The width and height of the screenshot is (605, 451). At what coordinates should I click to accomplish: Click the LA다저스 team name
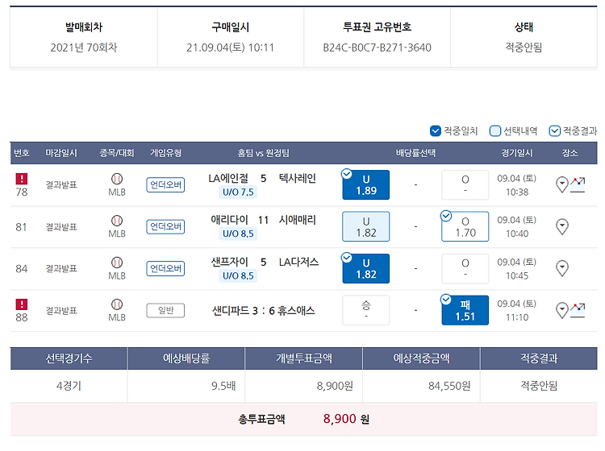click(298, 262)
